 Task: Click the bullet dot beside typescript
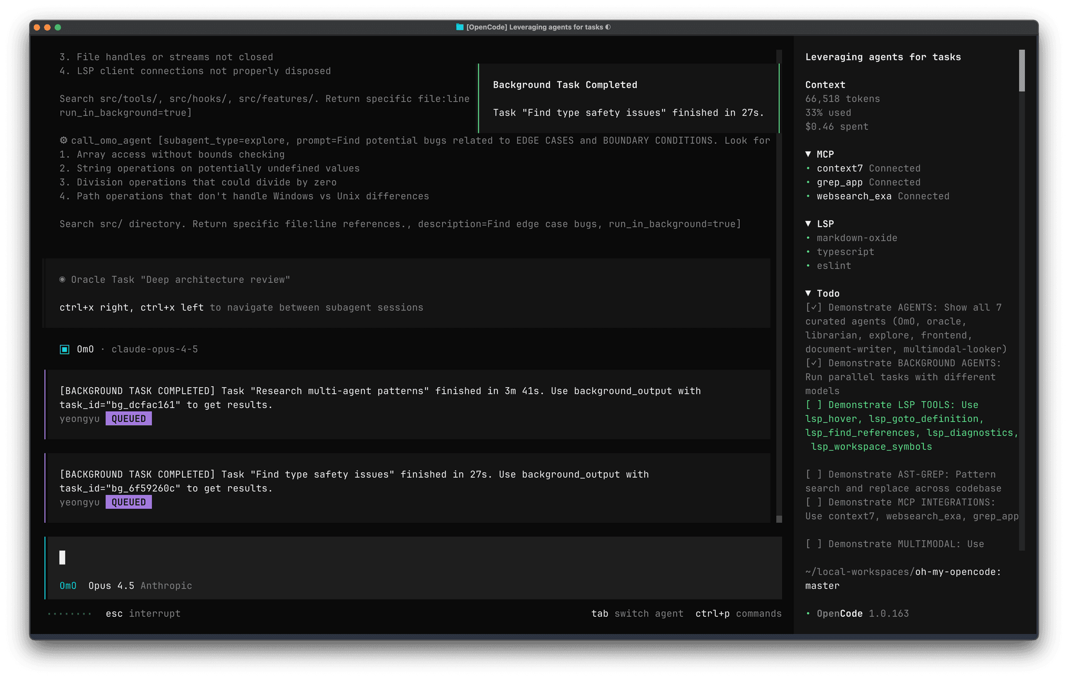[808, 252]
